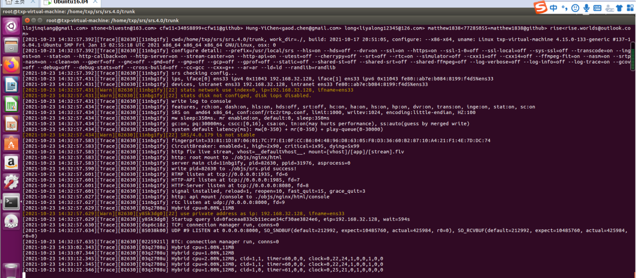Maximize terminal using title bar button
Screen dimensions: 636x278
[x=40, y=20]
